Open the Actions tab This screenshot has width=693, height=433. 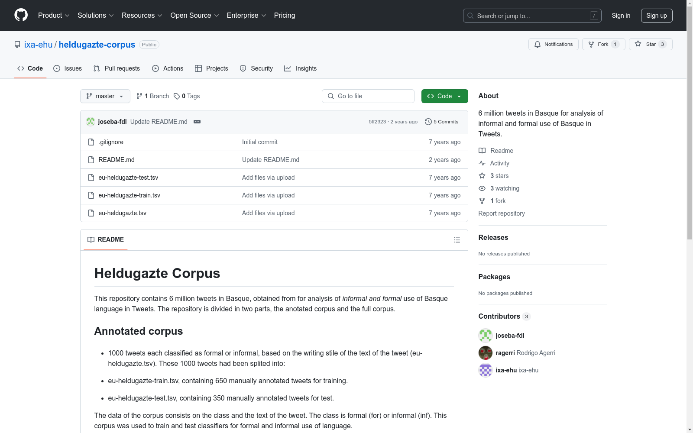(168, 68)
